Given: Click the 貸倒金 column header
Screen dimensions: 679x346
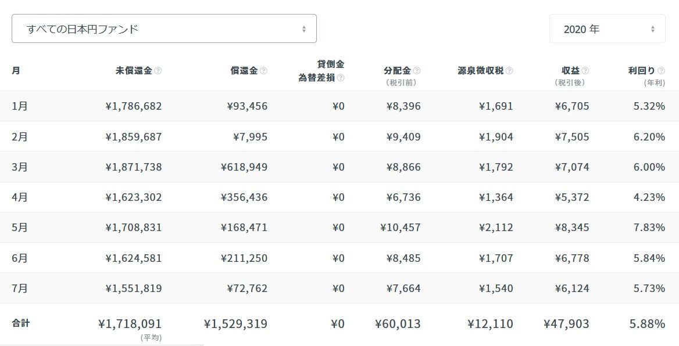Looking at the screenshot, I should point(331,64).
